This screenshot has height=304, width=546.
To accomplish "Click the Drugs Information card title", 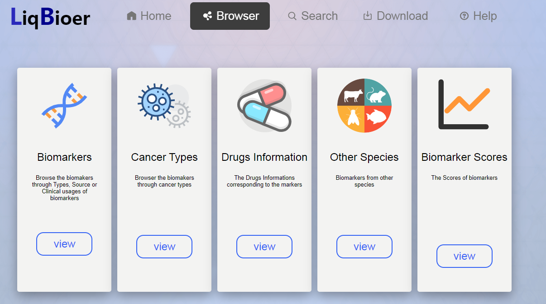I will pyautogui.click(x=264, y=157).
